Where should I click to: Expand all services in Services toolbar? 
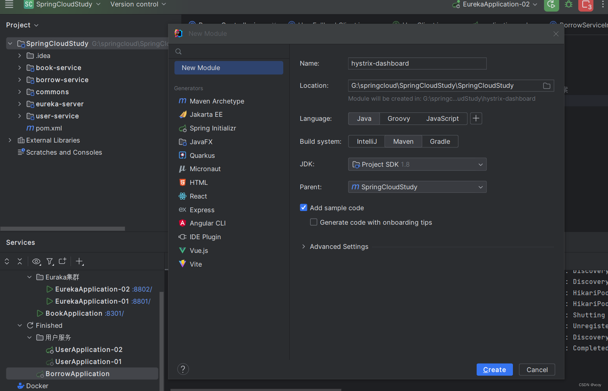pos(7,261)
